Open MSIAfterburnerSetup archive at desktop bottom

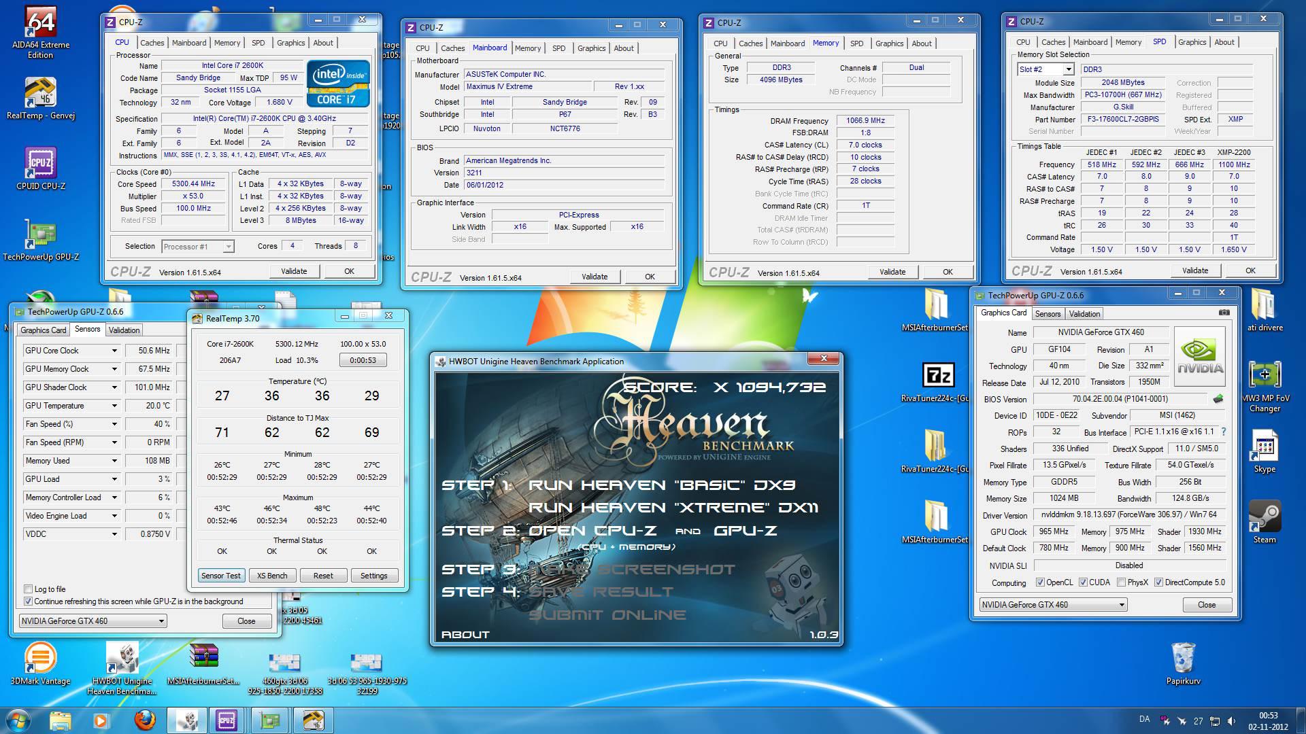pyautogui.click(x=203, y=663)
